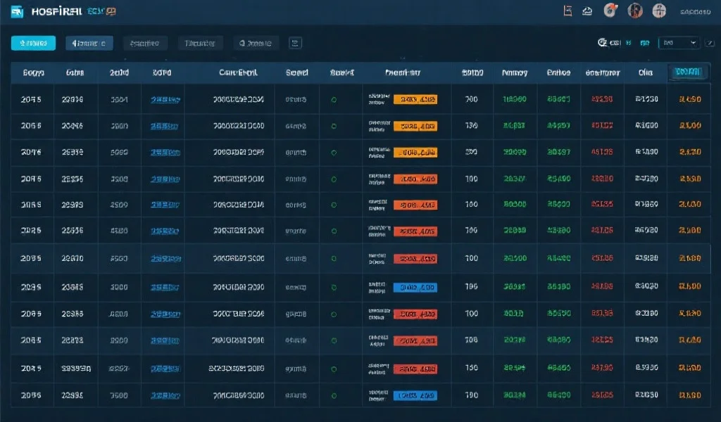
Task: Click the circular icon left of the dropdown
Action: [x=603, y=43]
